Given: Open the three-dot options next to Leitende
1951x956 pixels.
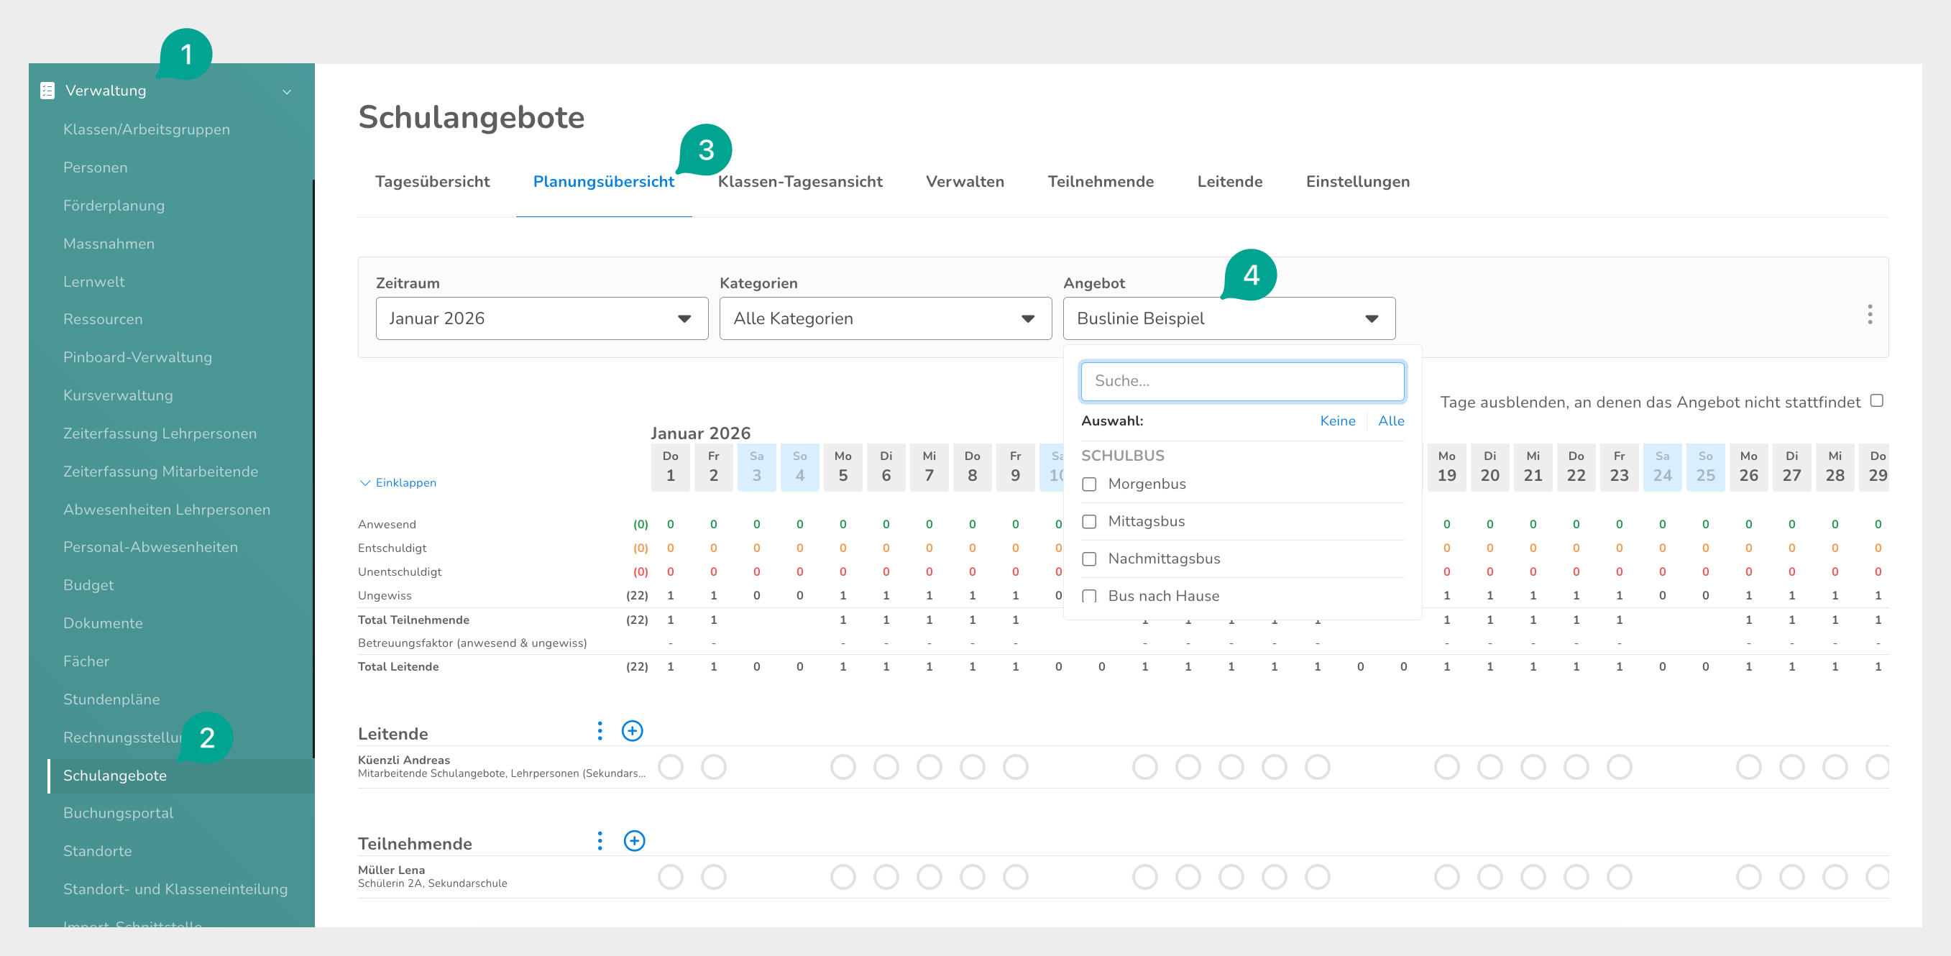Looking at the screenshot, I should click(x=599, y=731).
